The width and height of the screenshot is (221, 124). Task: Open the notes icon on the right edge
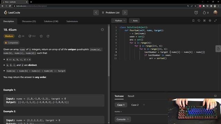[x=218, y=49]
